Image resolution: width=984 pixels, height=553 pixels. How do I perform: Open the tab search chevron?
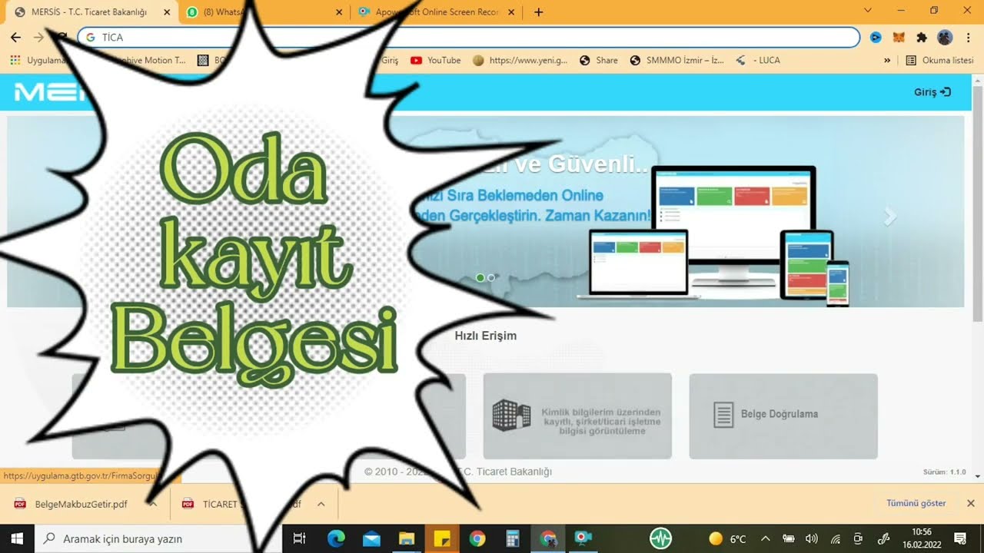point(868,11)
